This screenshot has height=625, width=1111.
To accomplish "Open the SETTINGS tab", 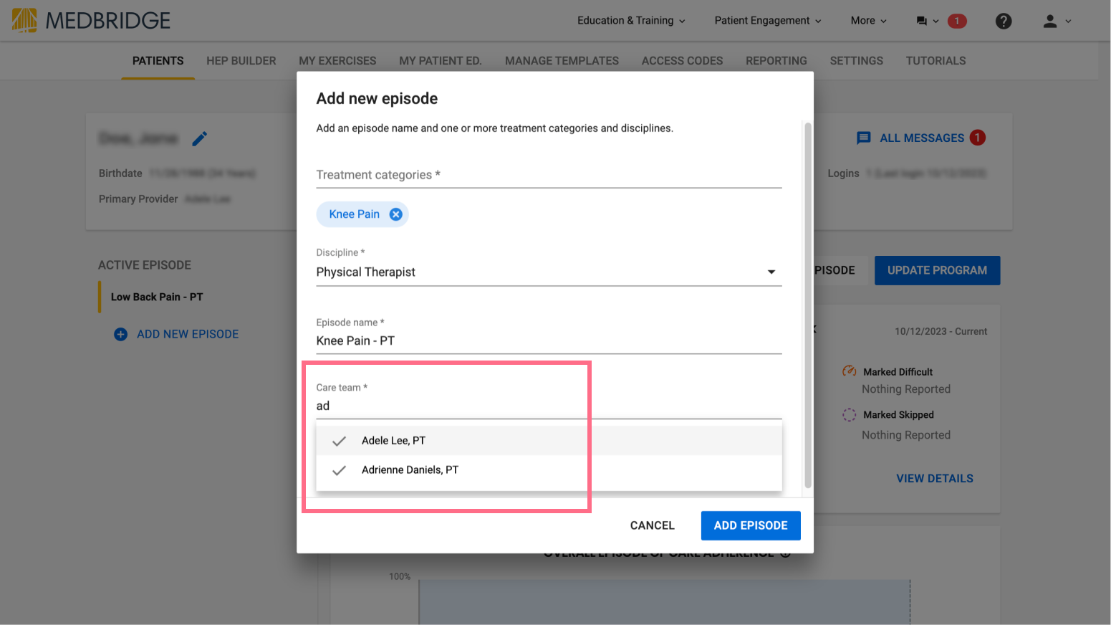I will point(857,61).
